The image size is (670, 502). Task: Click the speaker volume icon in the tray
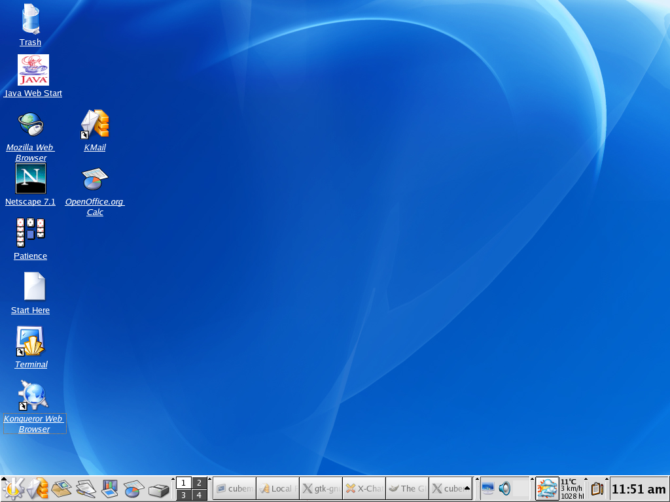tap(504, 488)
